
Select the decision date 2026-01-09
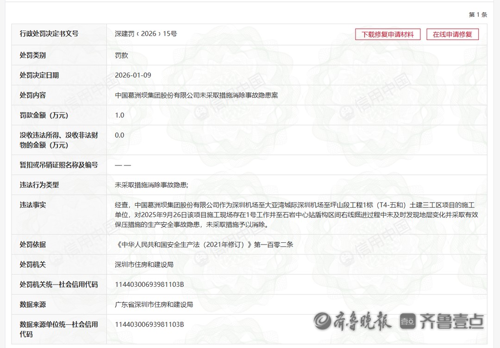pos(133,75)
